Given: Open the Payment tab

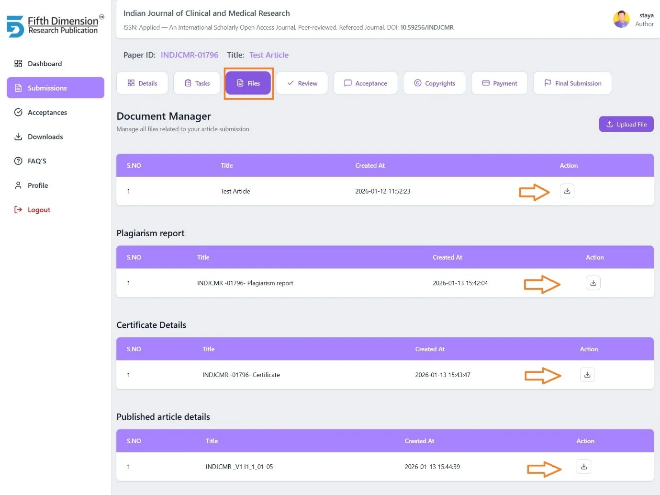Looking at the screenshot, I should pyautogui.click(x=500, y=83).
